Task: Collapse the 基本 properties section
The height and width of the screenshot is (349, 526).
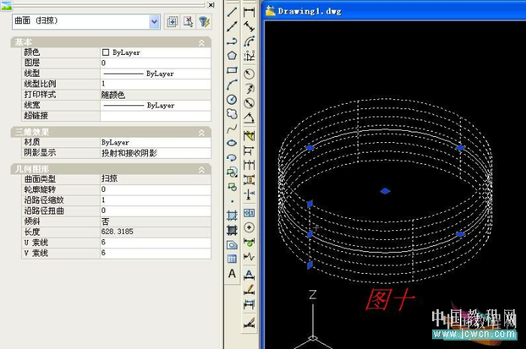Action: tap(201, 43)
